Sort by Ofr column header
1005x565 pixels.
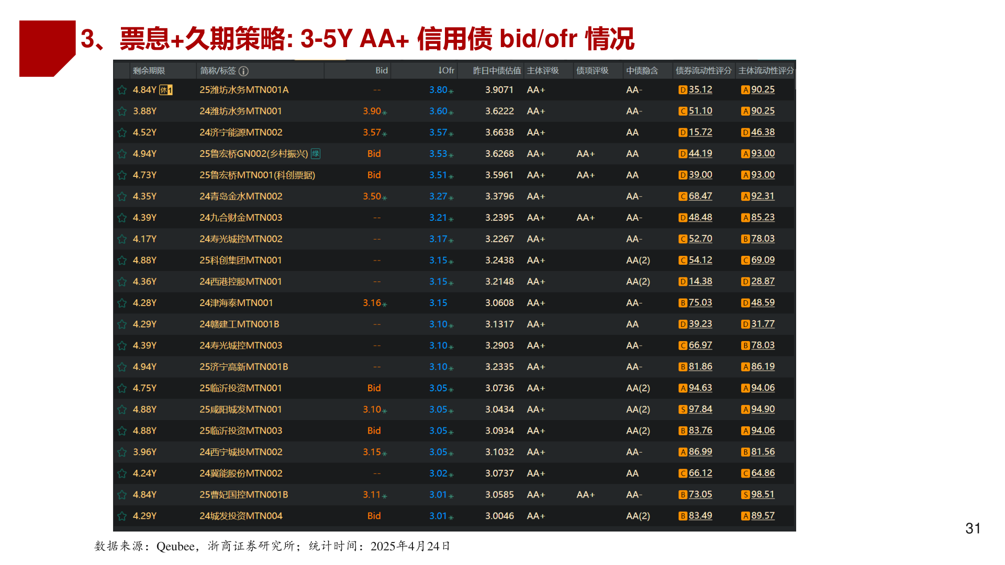pyautogui.click(x=446, y=71)
